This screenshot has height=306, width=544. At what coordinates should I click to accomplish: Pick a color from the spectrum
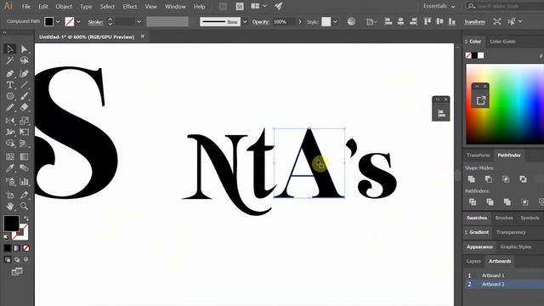point(505,104)
